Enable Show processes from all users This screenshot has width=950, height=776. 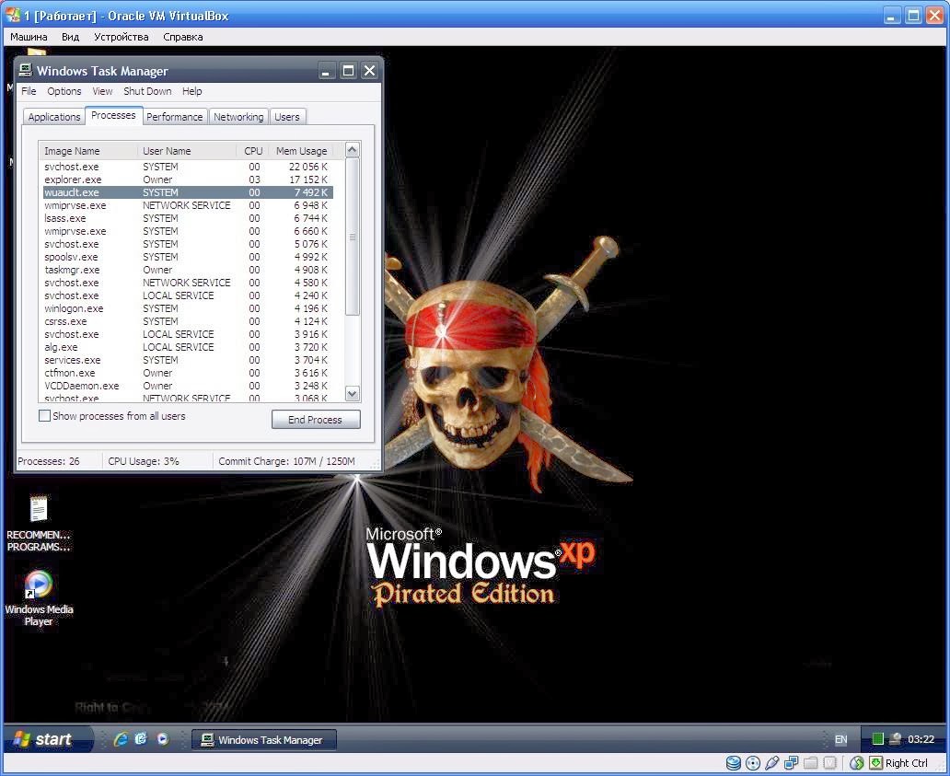[45, 416]
